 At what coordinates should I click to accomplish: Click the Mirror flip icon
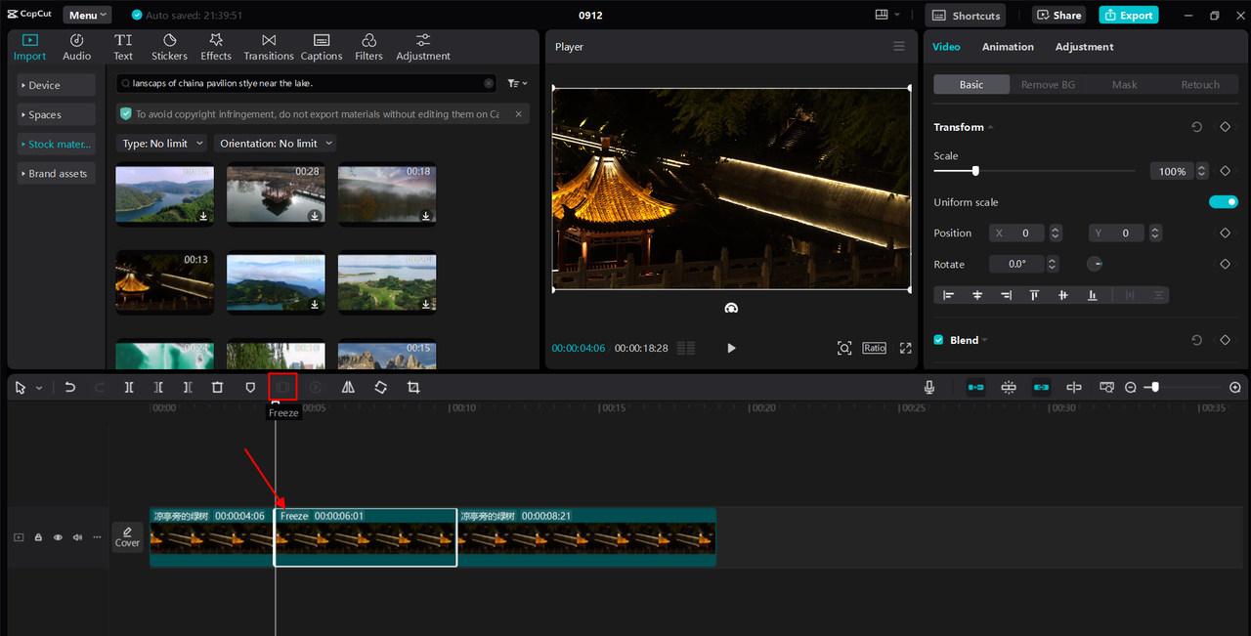pyautogui.click(x=348, y=388)
